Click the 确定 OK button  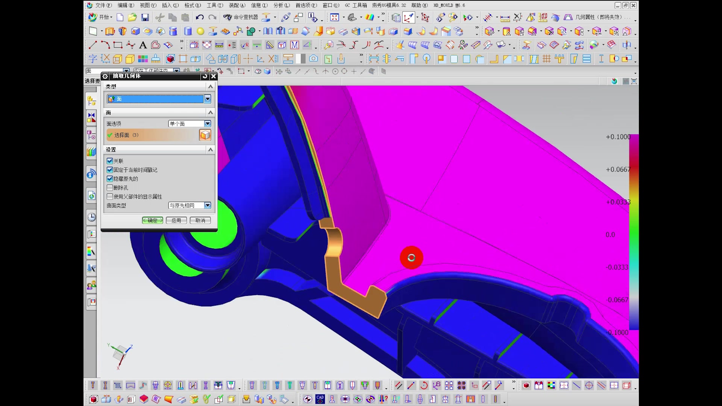point(153,221)
